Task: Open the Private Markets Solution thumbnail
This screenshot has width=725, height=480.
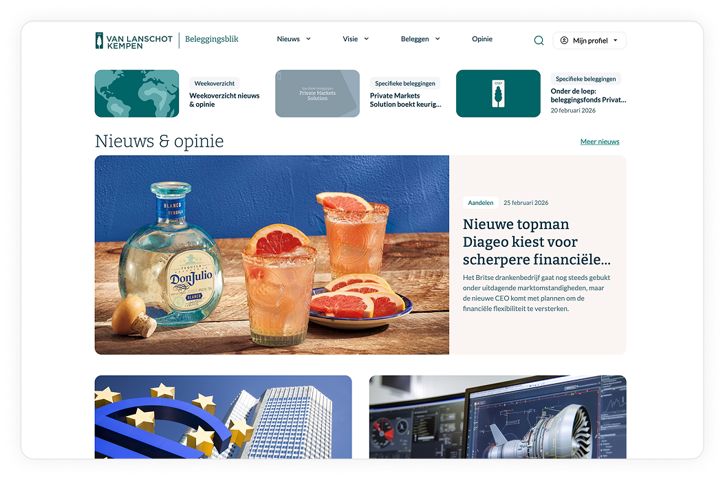Action: click(317, 94)
